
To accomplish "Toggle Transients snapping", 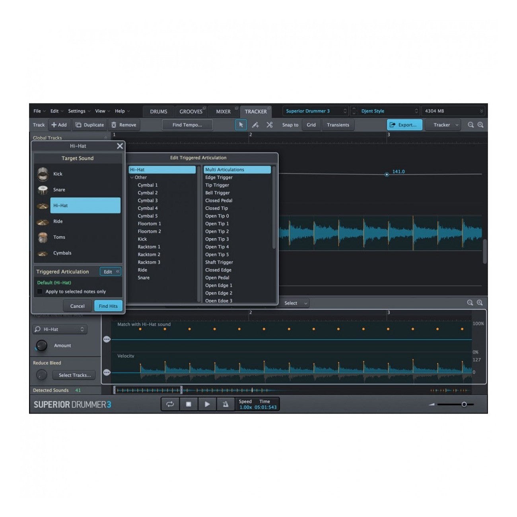I will [x=338, y=125].
